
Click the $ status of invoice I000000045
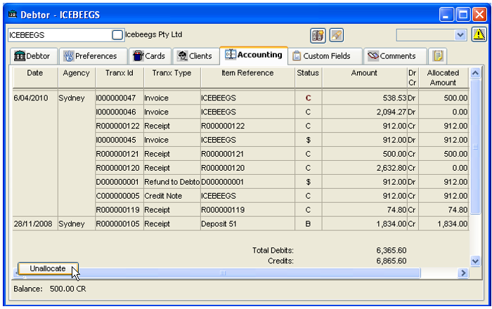[308, 140]
